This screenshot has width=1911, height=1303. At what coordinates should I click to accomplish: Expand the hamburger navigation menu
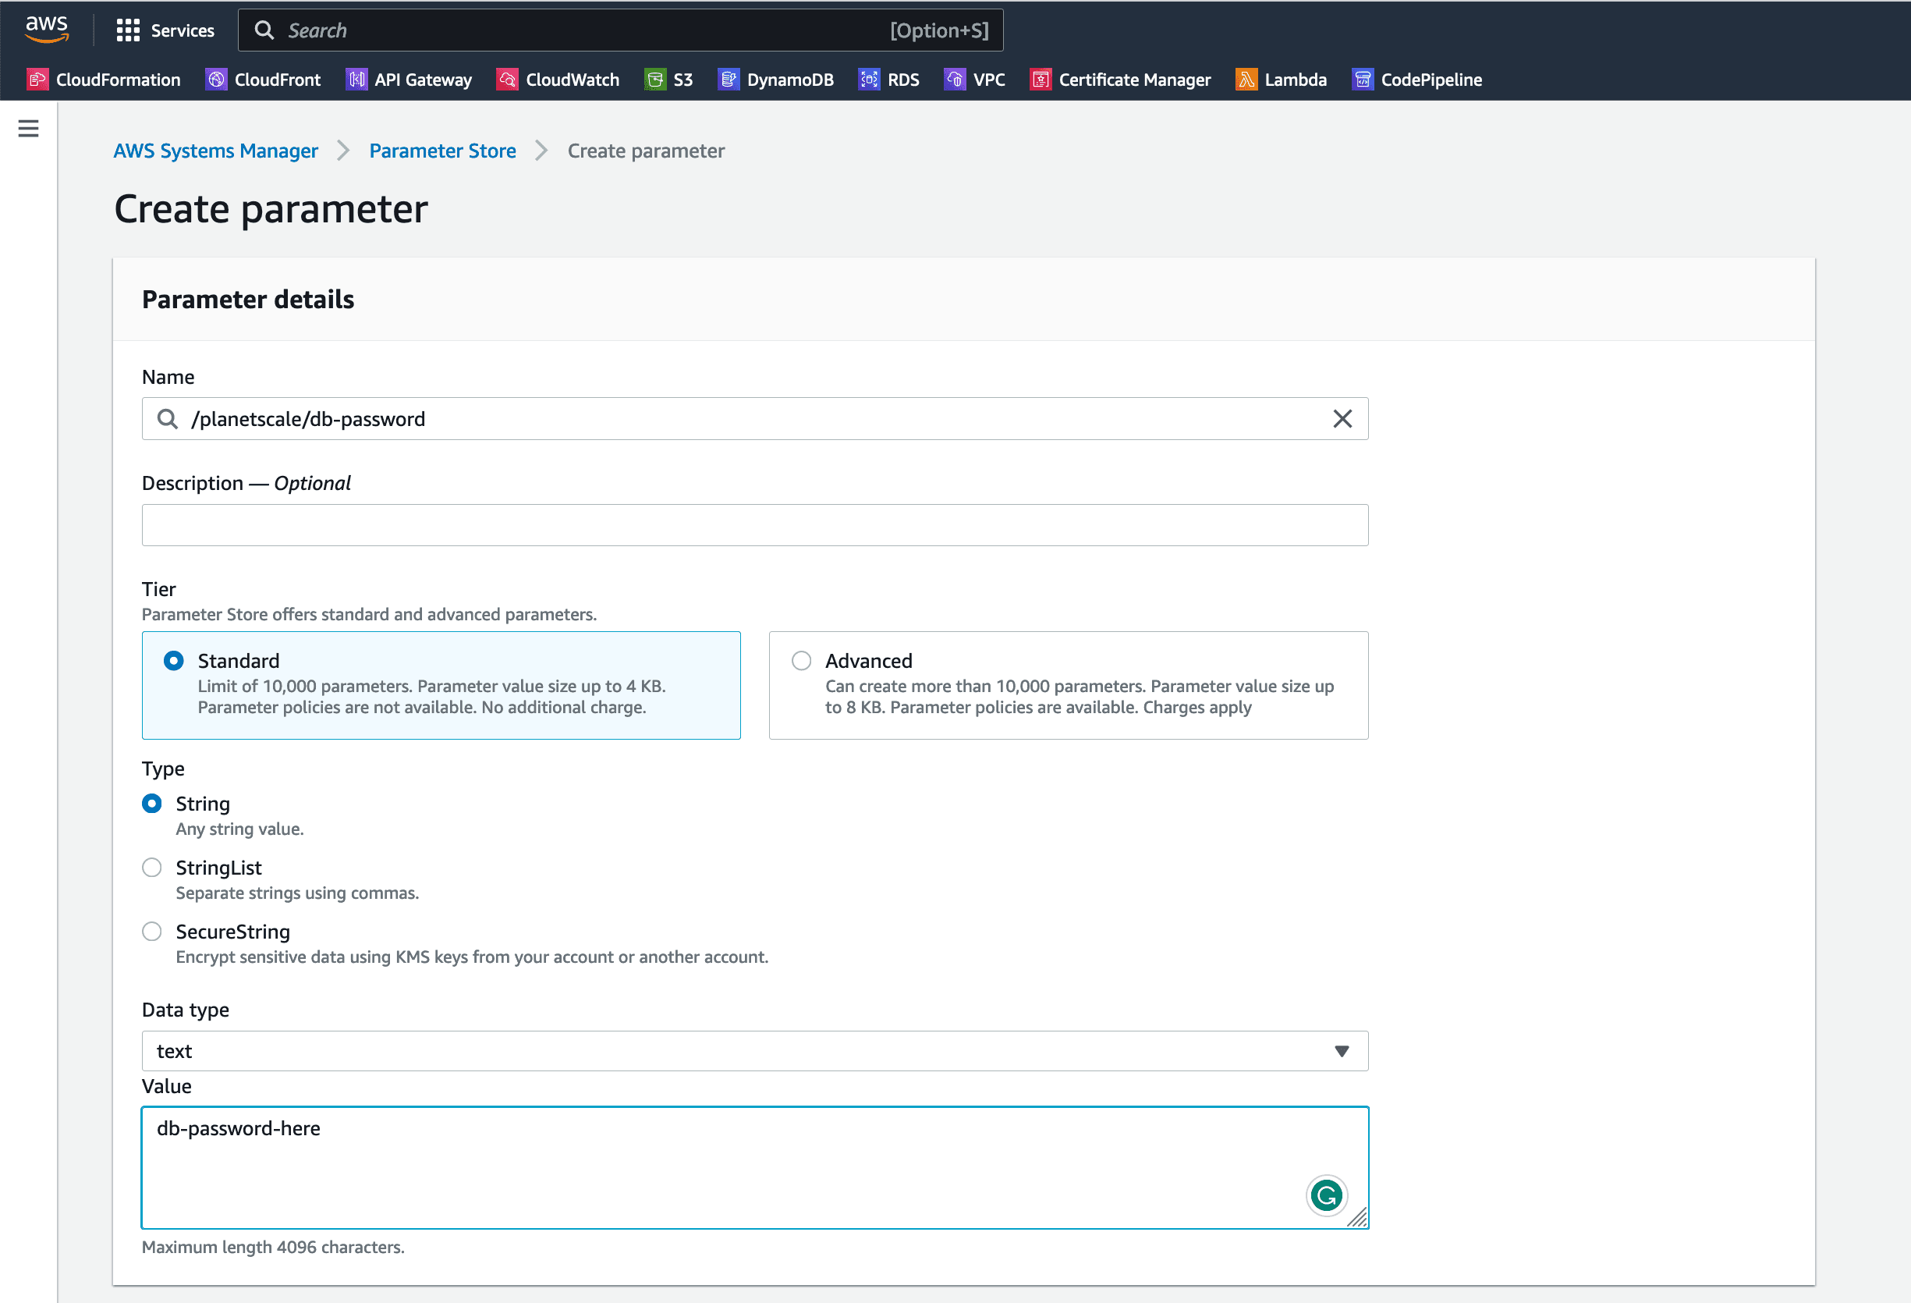click(x=29, y=130)
